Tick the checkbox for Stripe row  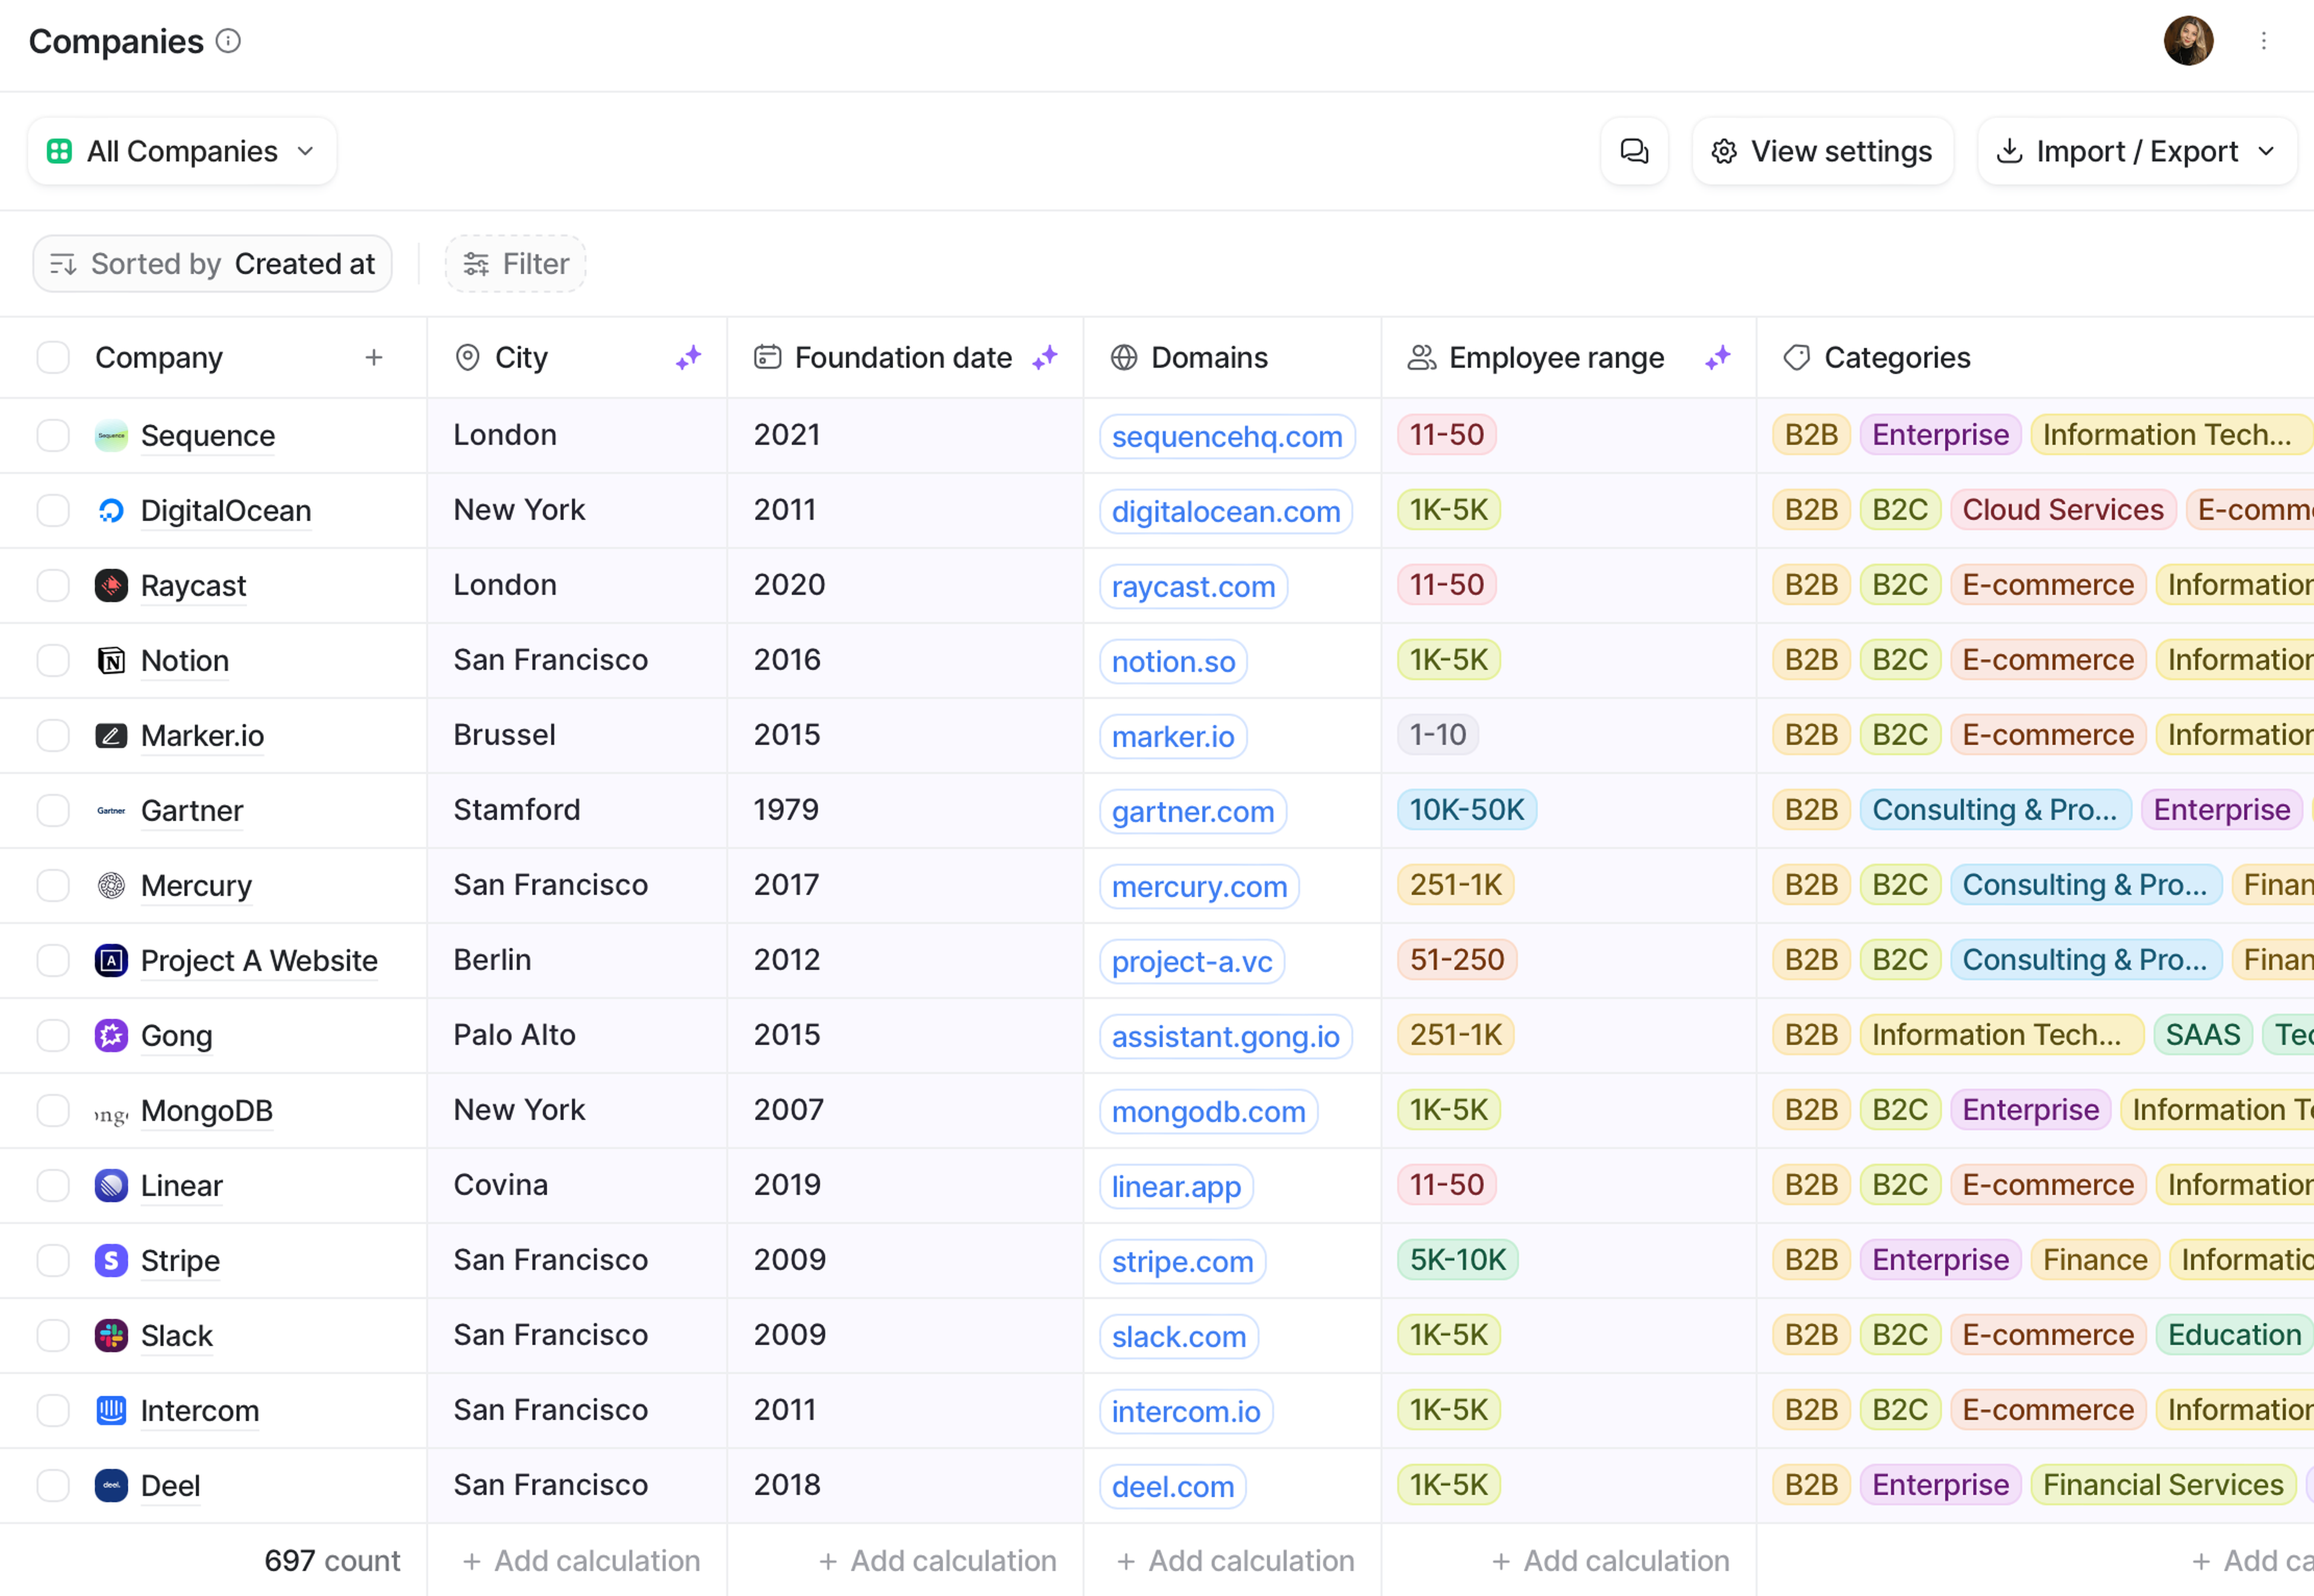tap(53, 1260)
